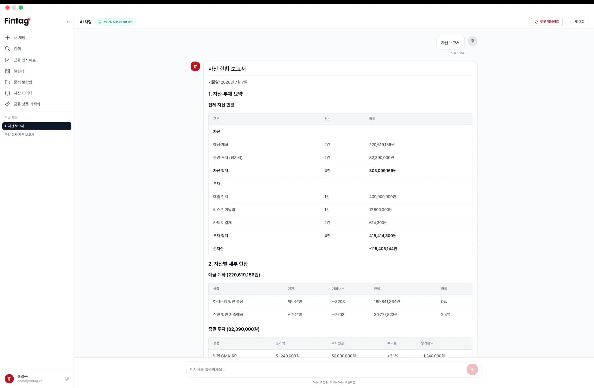
Task: Open the 검색 magnifier icon in sidebar
Action: click(8, 48)
